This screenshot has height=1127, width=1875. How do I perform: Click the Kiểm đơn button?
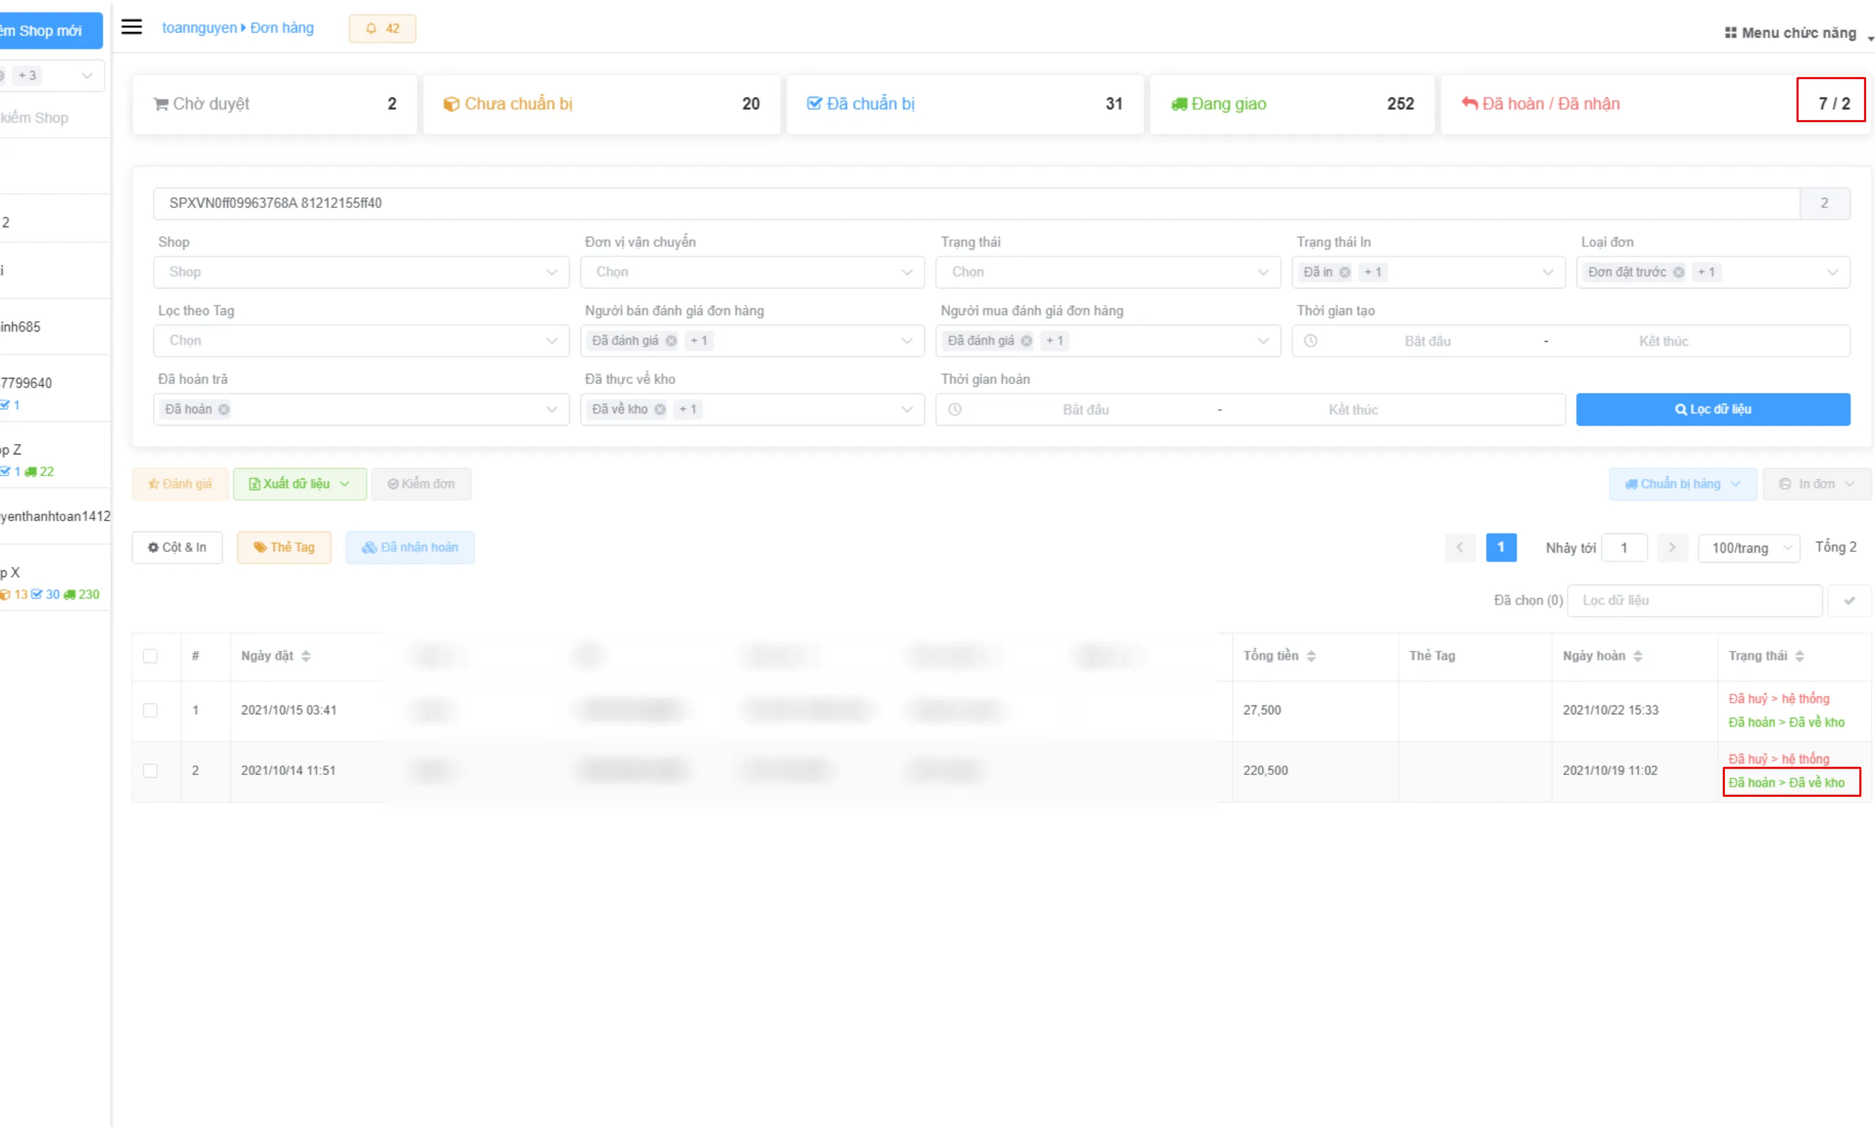[x=422, y=484]
